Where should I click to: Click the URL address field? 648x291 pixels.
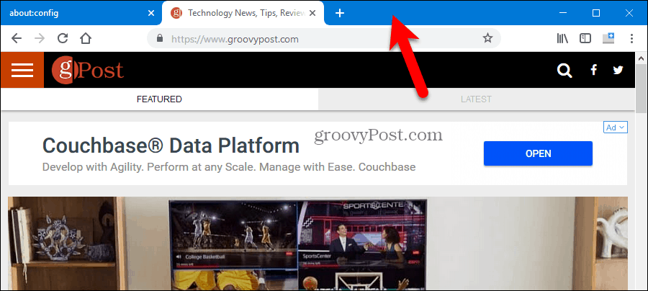pyautogui.click(x=323, y=38)
